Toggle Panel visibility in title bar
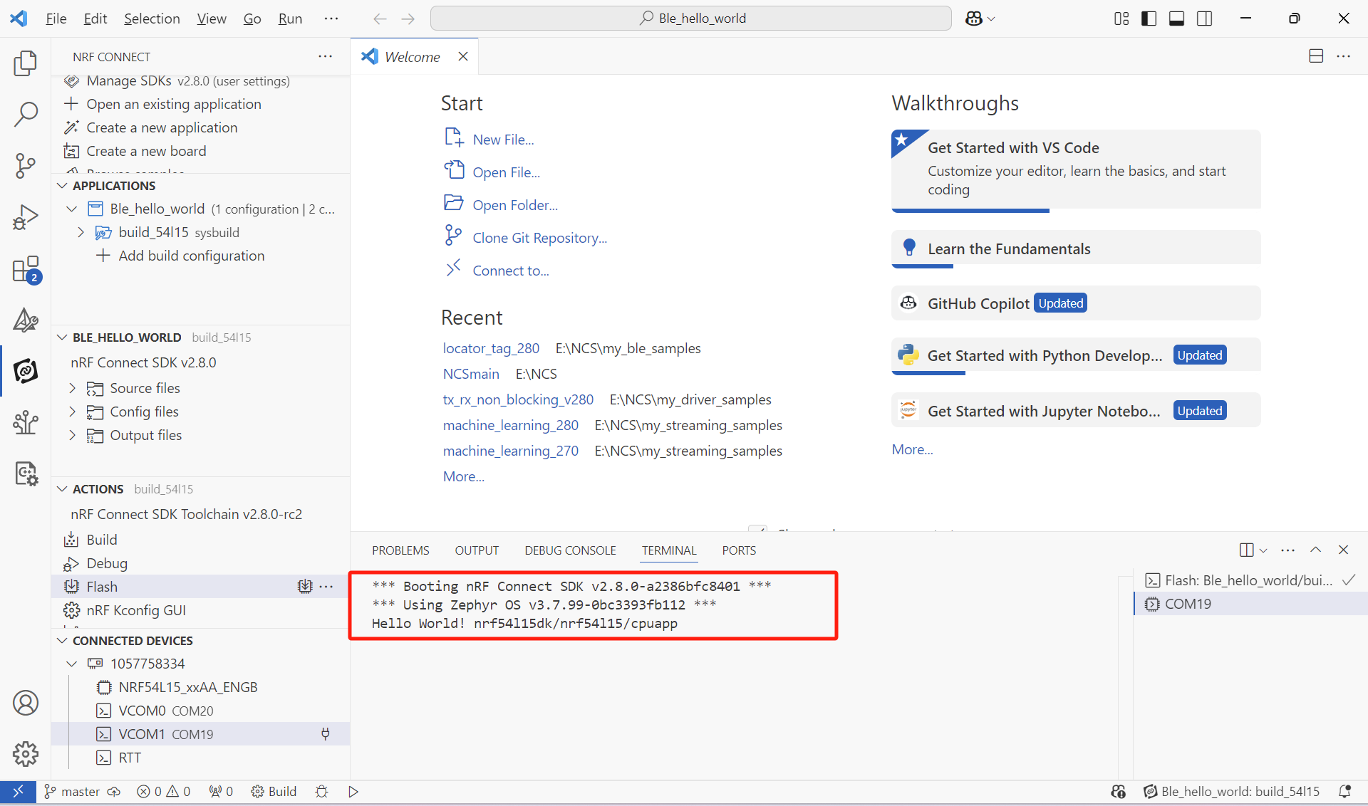Viewport: 1368px width, 806px height. tap(1176, 19)
